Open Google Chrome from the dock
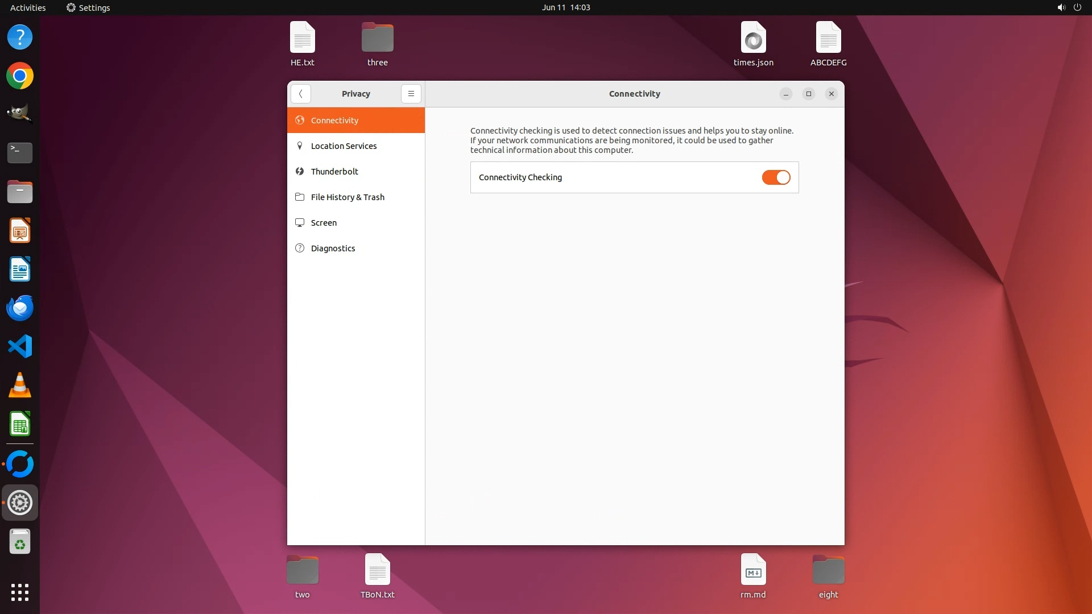 tap(20, 76)
